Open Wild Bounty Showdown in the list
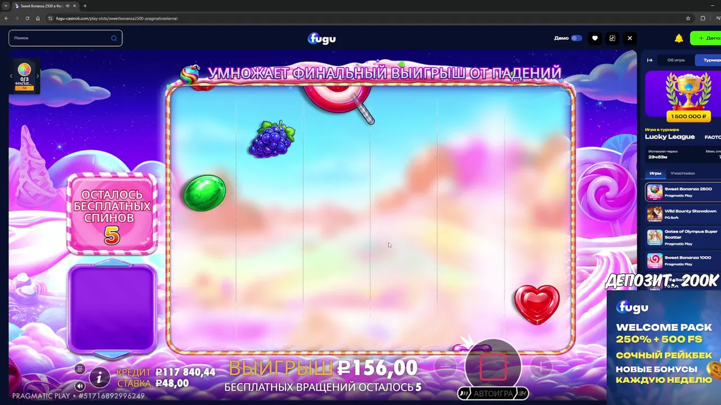The width and height of the screenshot is (721, 405). 683,214
